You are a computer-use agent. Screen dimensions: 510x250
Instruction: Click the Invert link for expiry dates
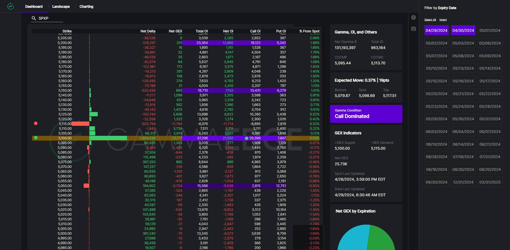pyautogui.click(x=443, y=20)
